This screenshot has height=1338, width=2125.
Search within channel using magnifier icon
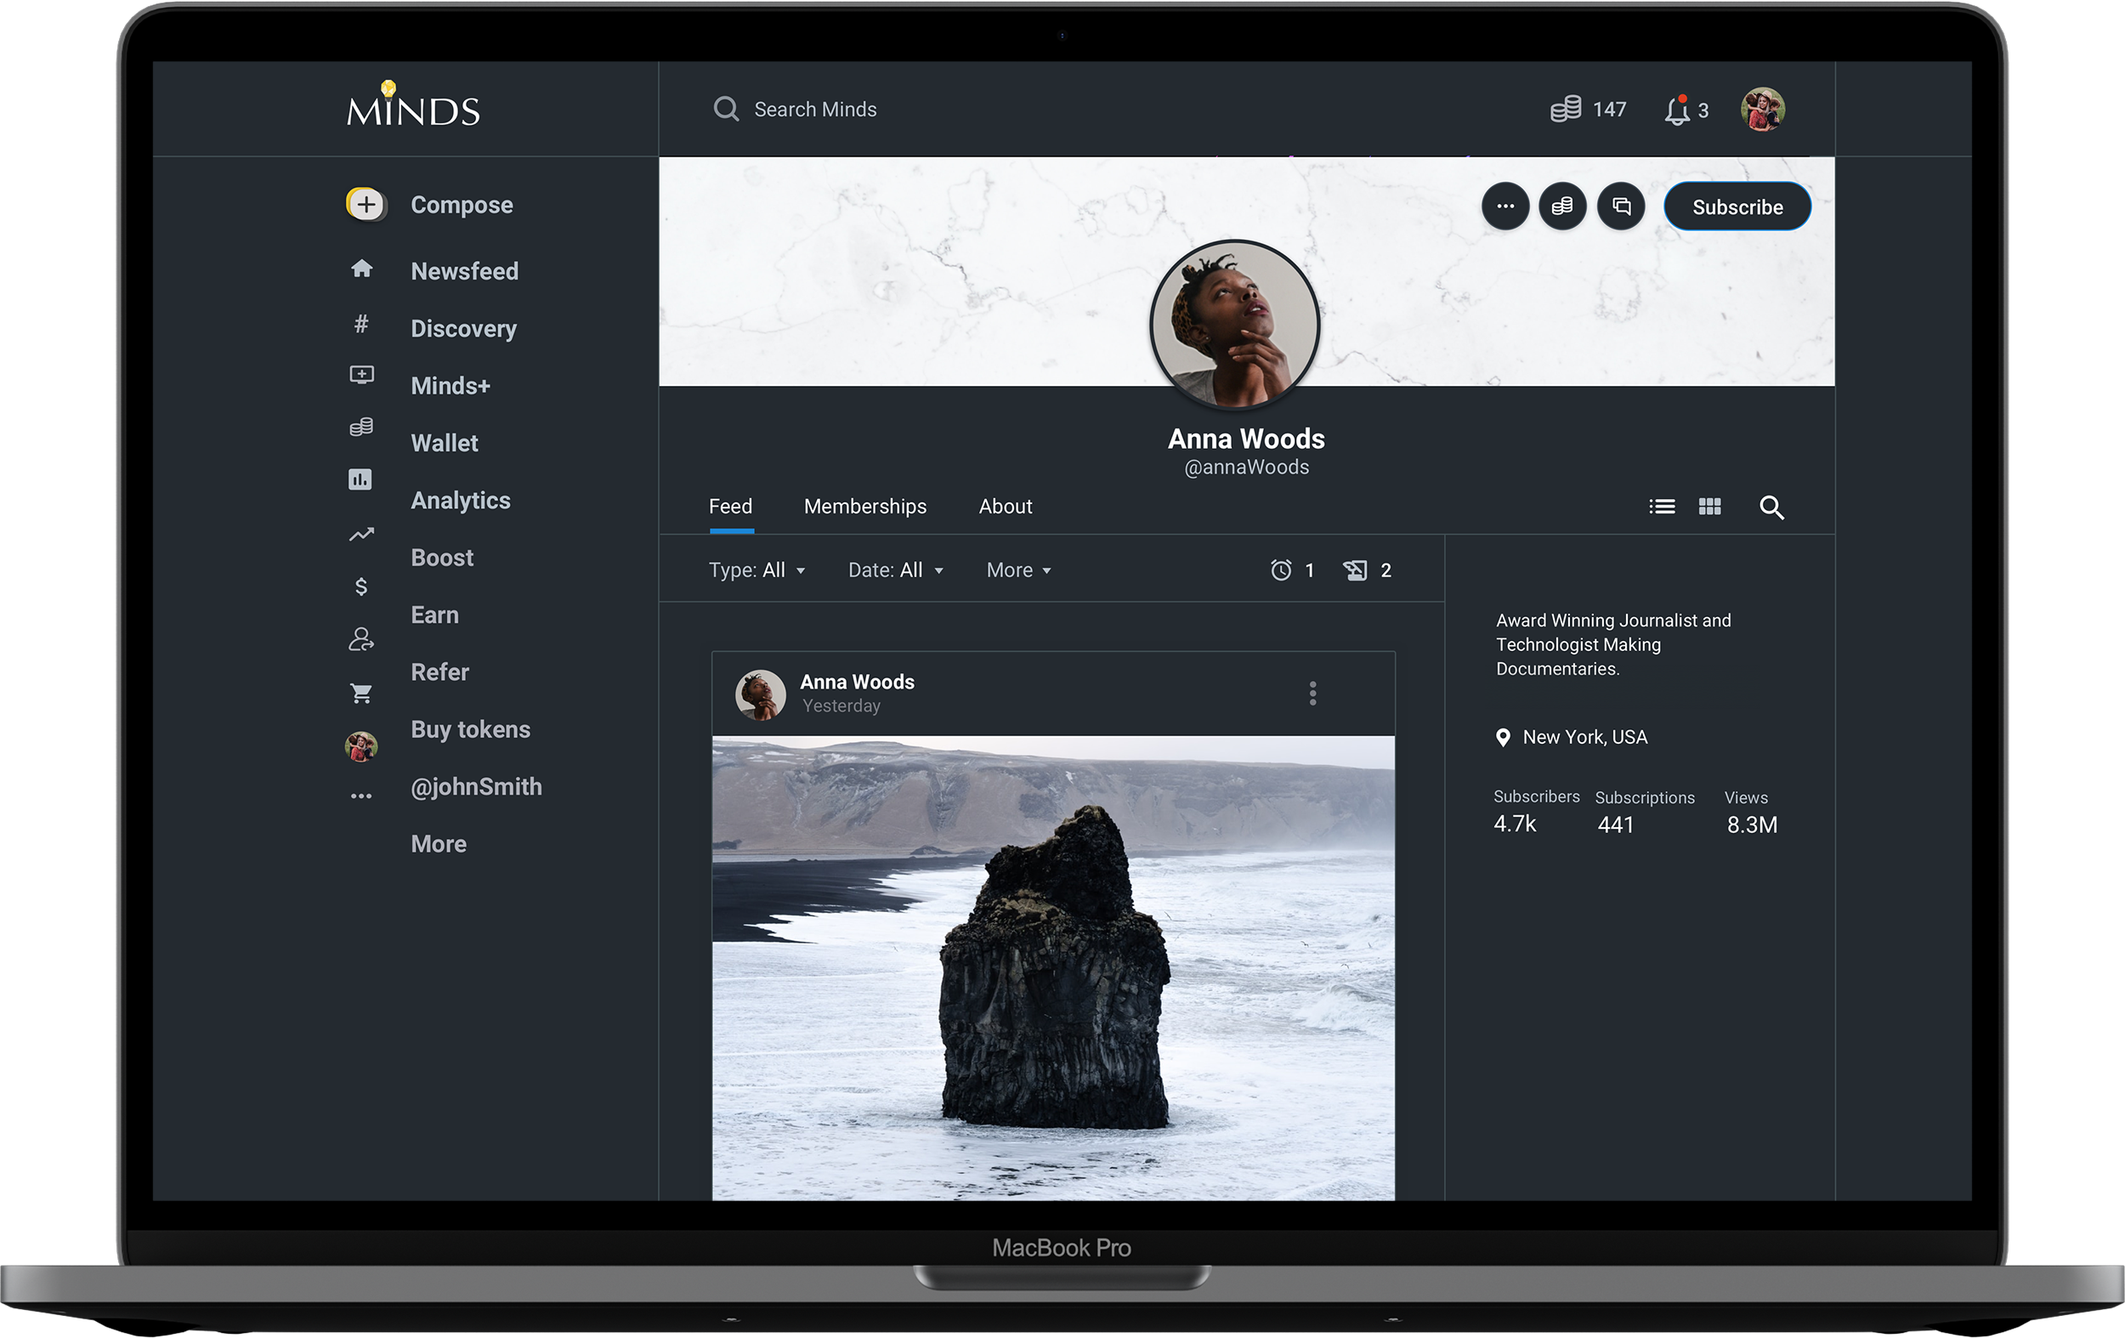pos(1771,507)
